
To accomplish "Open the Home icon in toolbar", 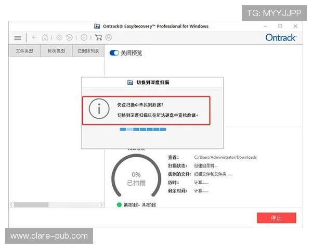I will pyautogui.click(x=45, y=37).
